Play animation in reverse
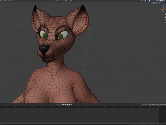Screen dimensions: 166x125 click(x=66, y=105)
